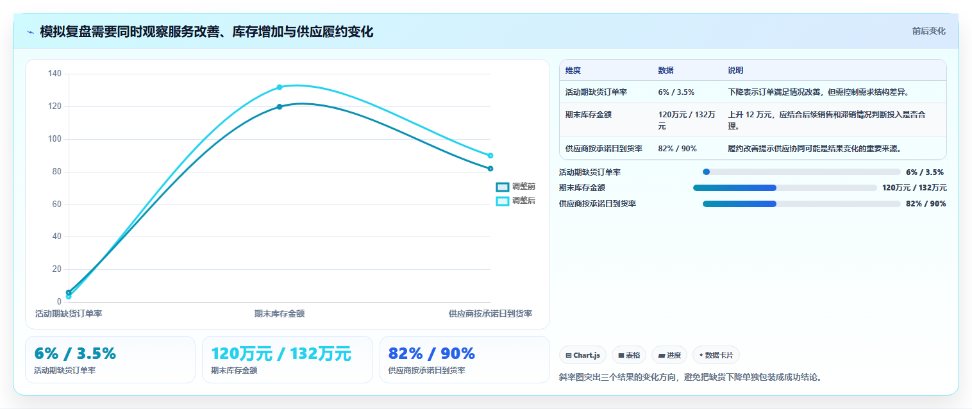Open the '82% / 90%' data card
Image resolution: width=972 pixels, height=409 pixels.
point(465,360)
